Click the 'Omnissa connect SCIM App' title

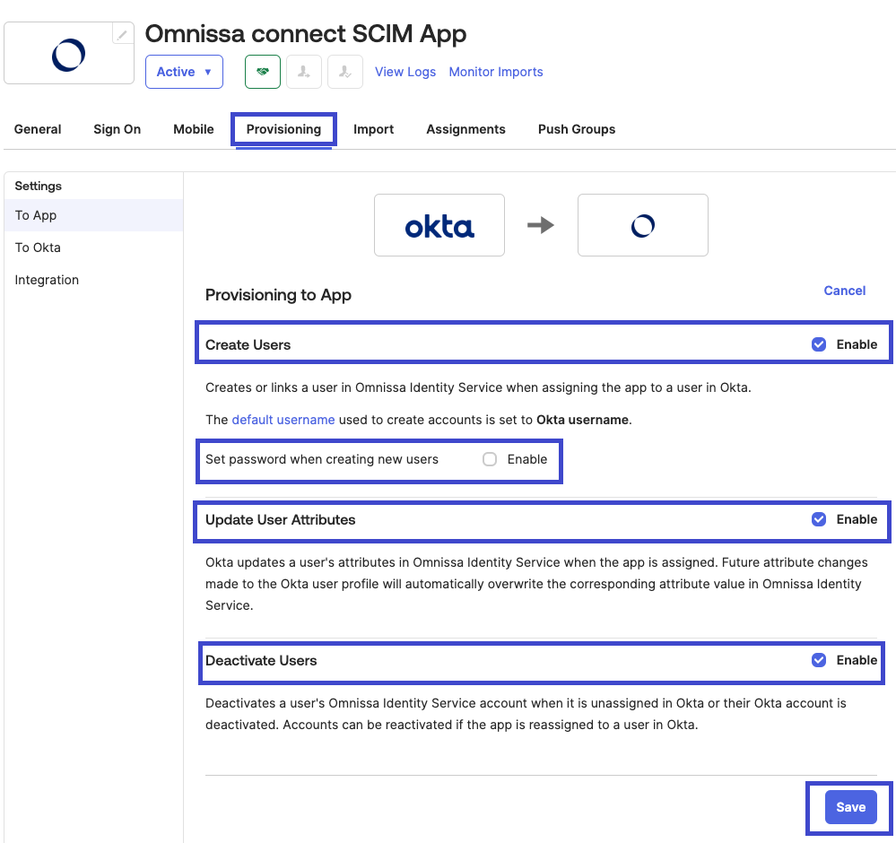click(306, 34)
